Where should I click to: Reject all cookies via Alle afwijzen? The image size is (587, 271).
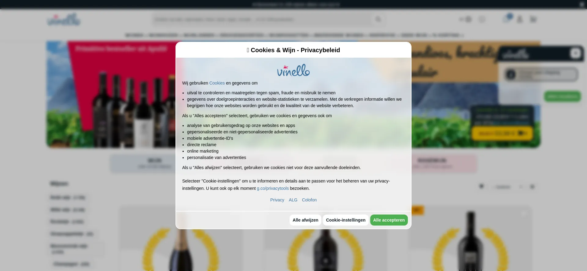(x=305, y=220)
